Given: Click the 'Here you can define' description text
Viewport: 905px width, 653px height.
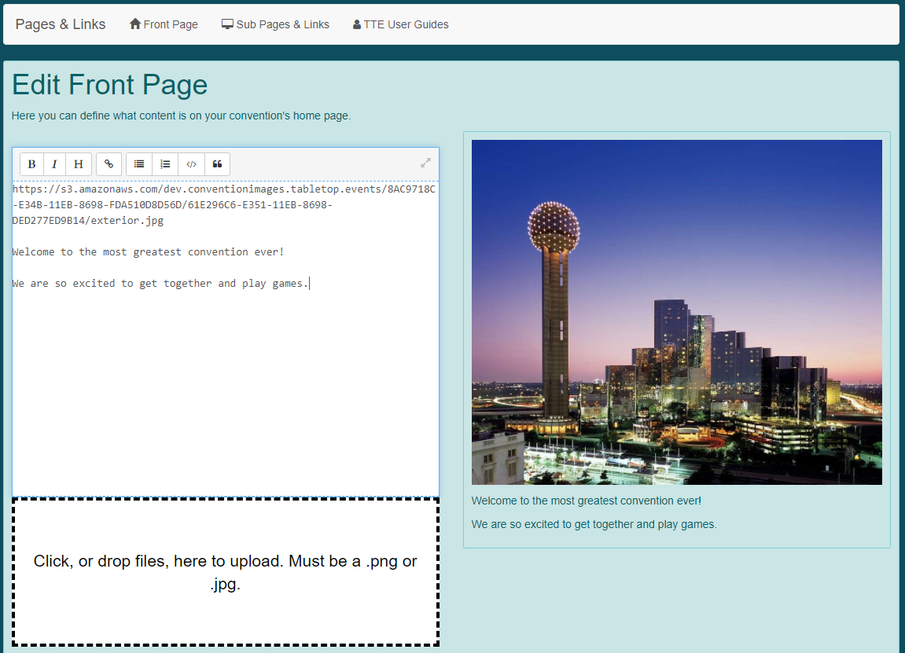Looking at the screenshot, I should click(181, 116).
